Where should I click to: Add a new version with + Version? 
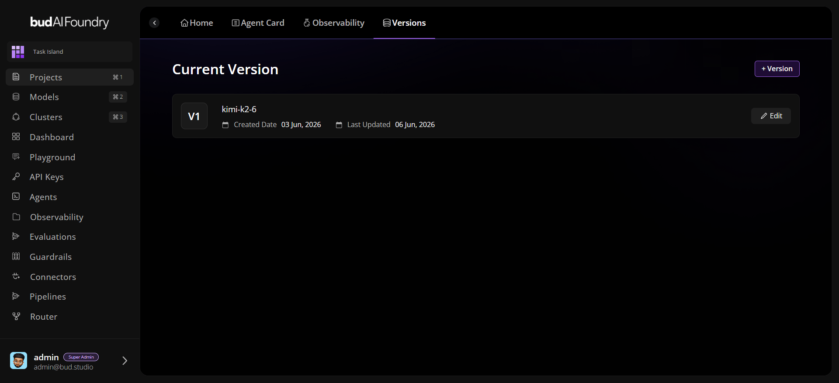777,69
